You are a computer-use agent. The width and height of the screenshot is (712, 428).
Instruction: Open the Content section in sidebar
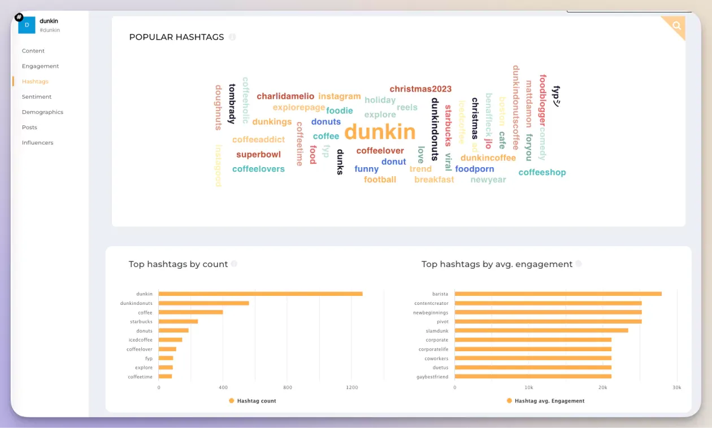[33, 51]
